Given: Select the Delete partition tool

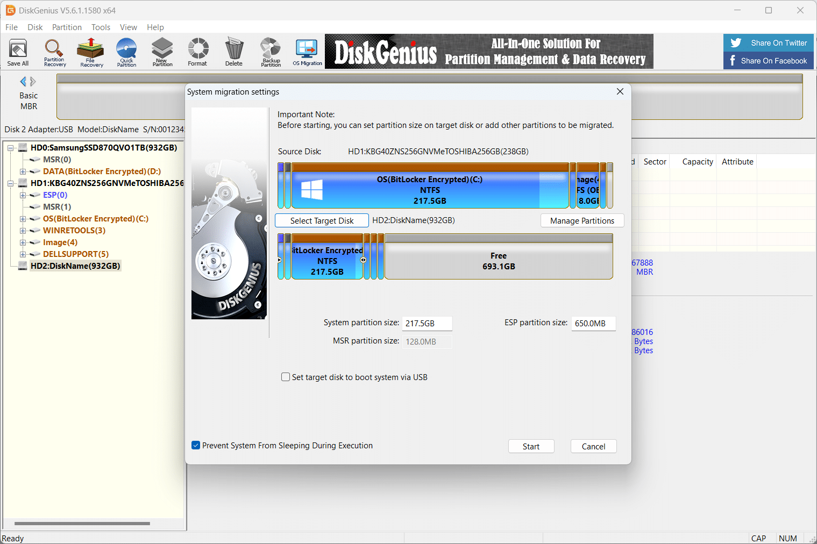Looking at the screenshot, I should click(233, 52).
